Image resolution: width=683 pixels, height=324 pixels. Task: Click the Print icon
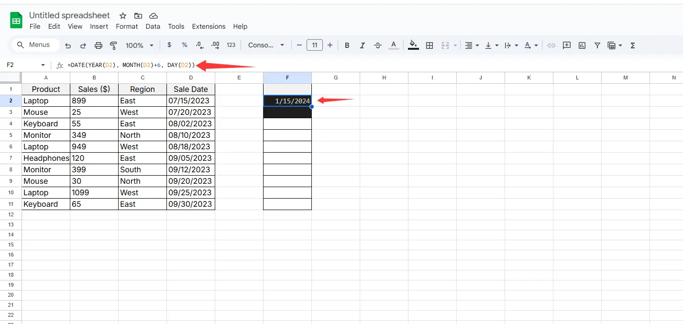99,45
